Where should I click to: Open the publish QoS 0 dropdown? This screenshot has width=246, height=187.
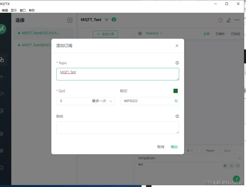[x=190, y=150]
